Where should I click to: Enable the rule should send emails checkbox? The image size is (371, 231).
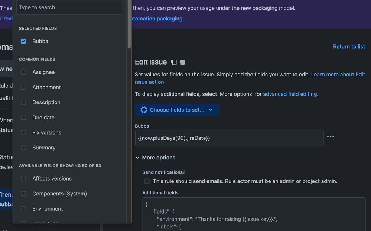(x=147, y=181)
